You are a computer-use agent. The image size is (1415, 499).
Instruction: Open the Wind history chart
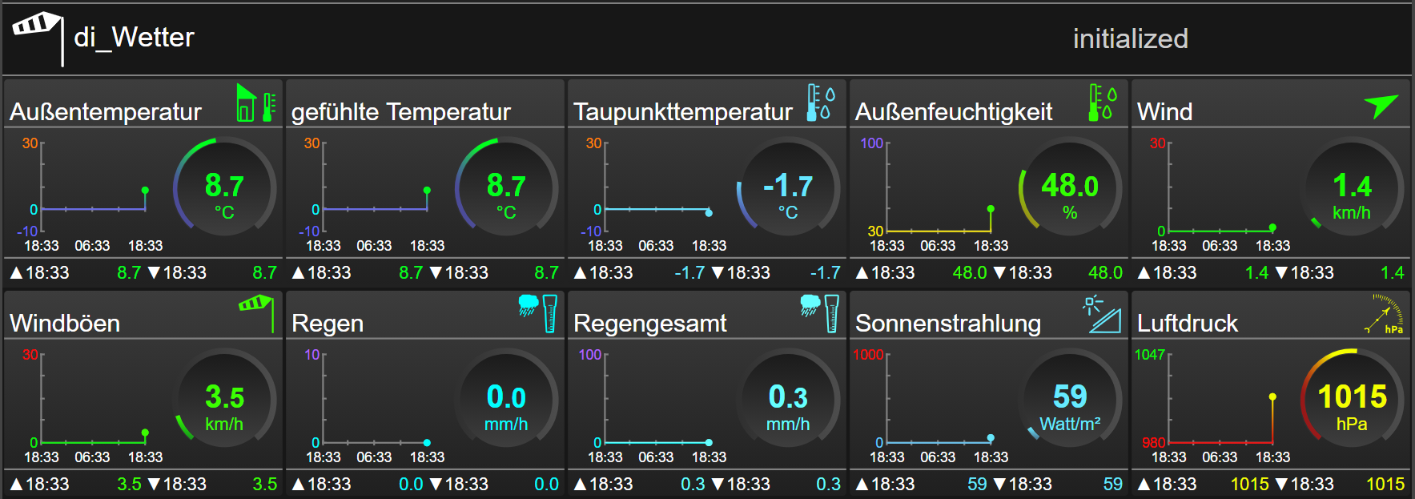coord(1217,194)
